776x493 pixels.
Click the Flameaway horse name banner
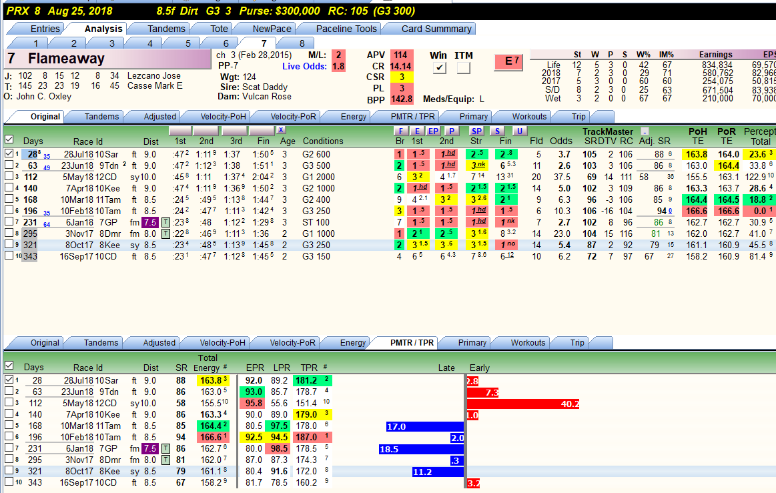point(108,59)
